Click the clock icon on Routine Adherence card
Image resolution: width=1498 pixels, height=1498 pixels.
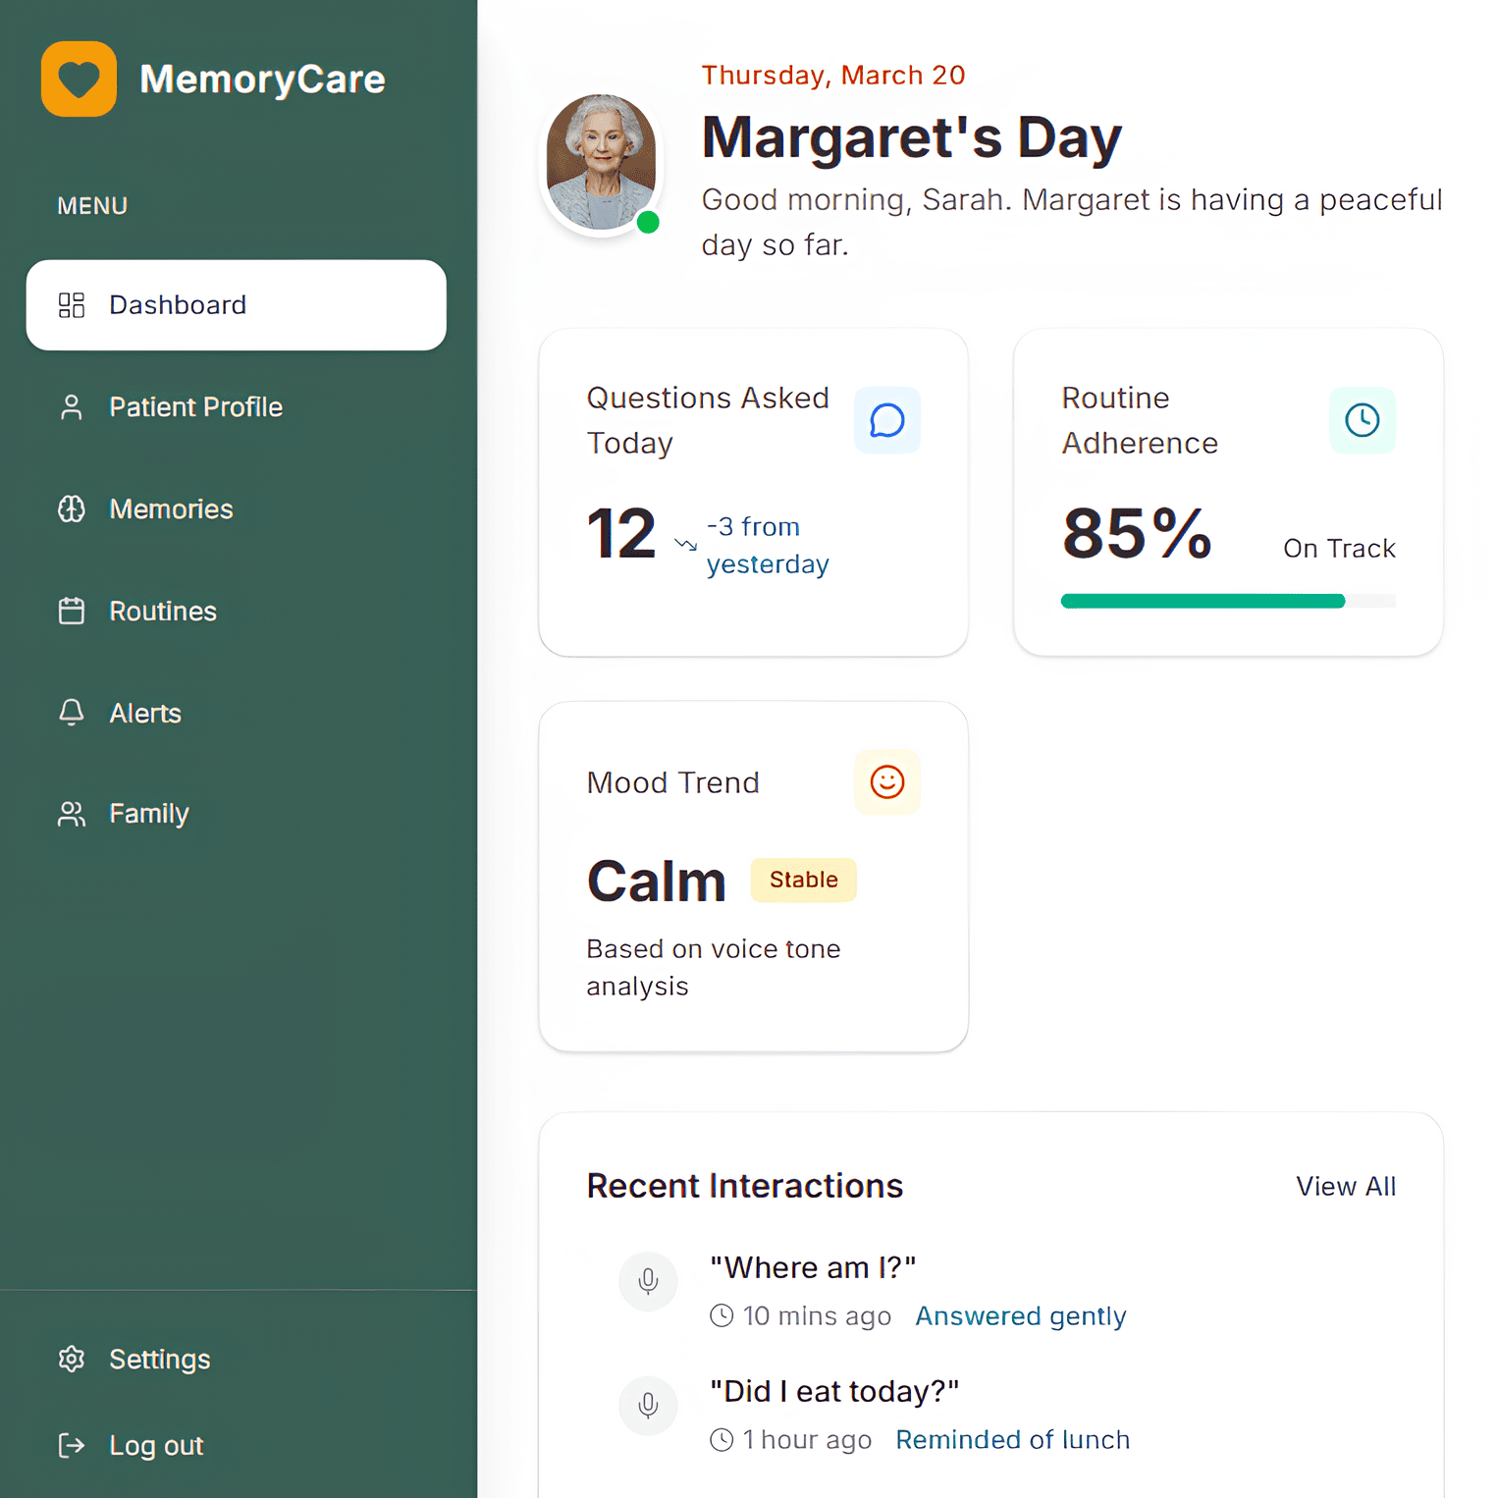click(x=1362, y=420)
